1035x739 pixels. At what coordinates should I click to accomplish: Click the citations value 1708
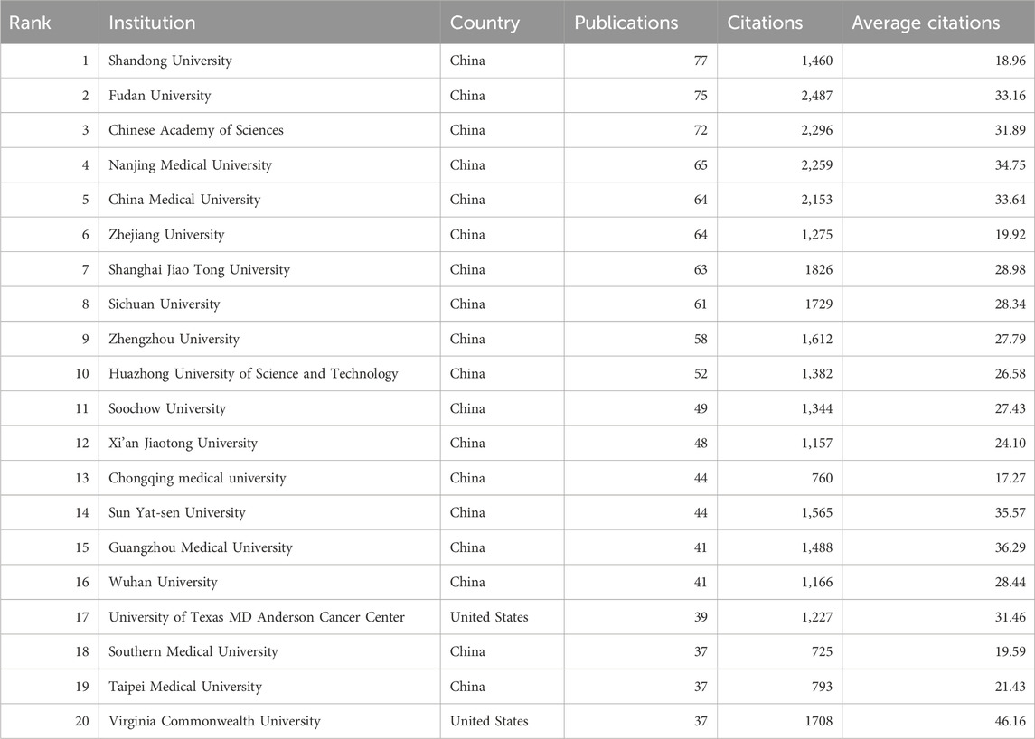click(x=819, y=721)
